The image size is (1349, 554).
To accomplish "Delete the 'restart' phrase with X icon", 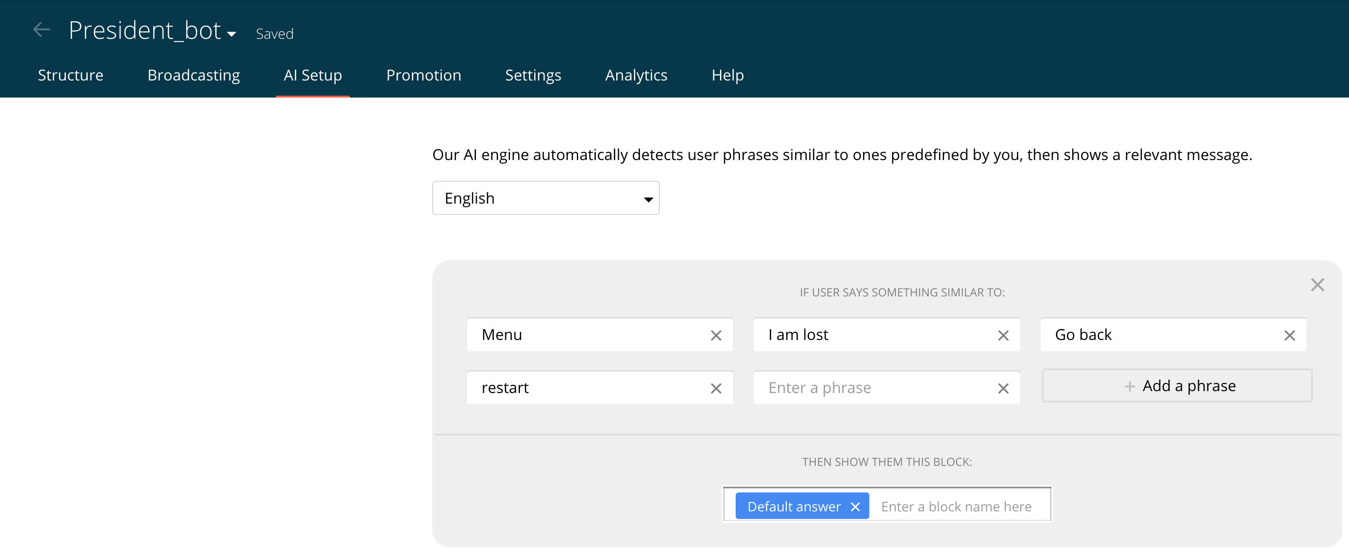I will coord(716,388).
